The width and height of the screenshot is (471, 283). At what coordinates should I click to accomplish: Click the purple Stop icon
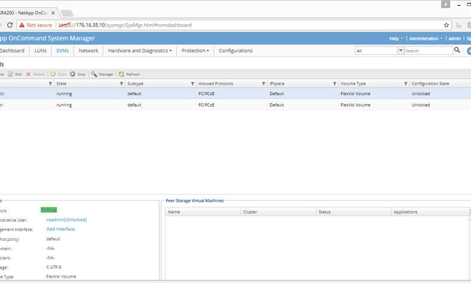pos(72,74)
